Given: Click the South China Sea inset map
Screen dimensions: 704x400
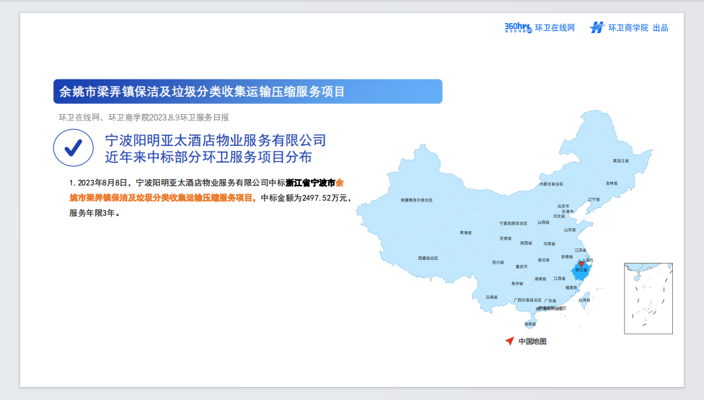Looking at the screenshot, I should [x=648, y=298].
